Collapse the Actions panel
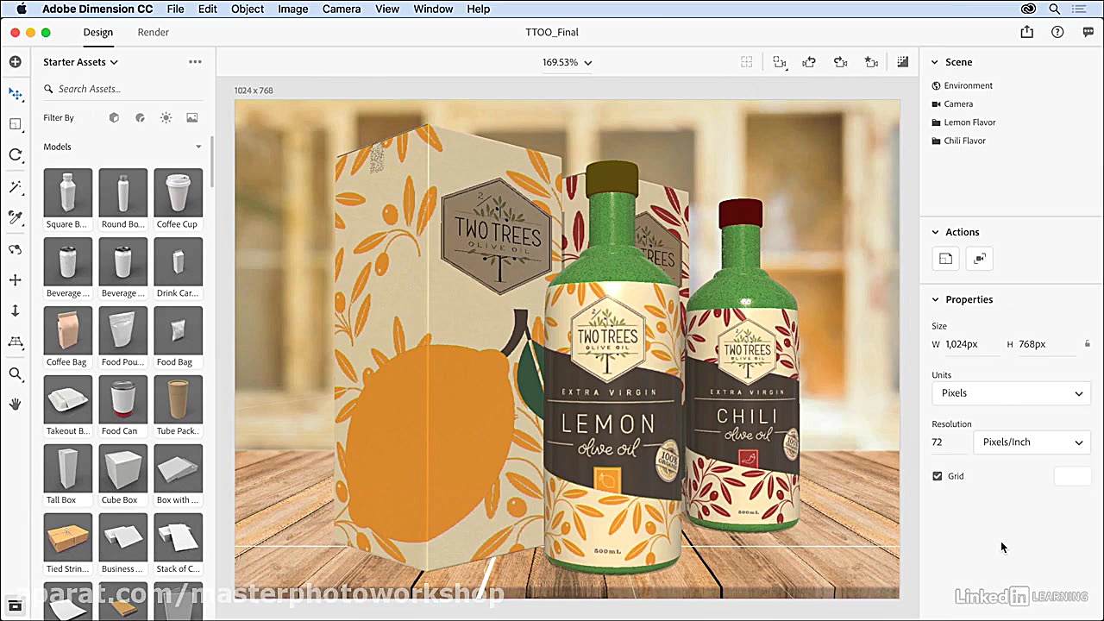The image size is (1104, 621). (x=934, y=232)
